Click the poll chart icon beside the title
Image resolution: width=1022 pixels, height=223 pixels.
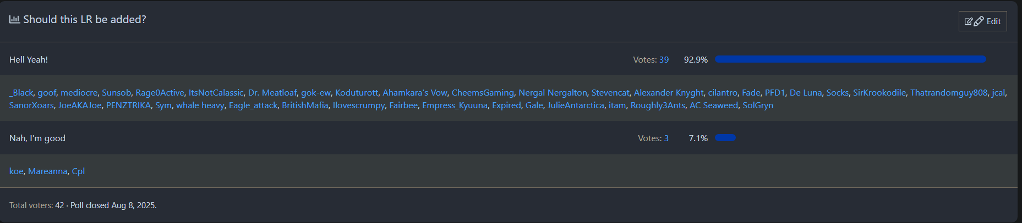coord(14,20)
